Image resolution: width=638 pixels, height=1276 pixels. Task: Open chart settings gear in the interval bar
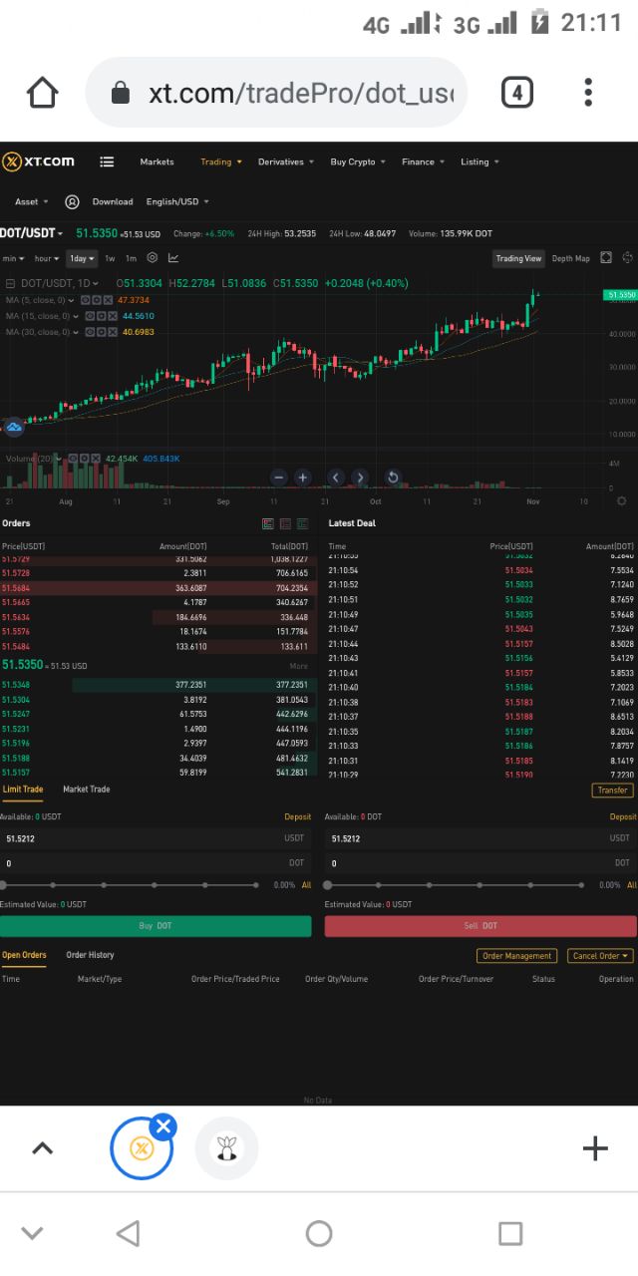[x=152, y=258]
